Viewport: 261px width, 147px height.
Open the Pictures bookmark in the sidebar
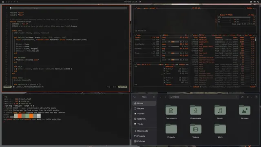(x=144, y=141)
